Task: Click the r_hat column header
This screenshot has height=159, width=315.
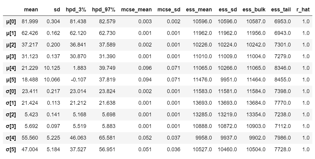Action: pos(303,10)
